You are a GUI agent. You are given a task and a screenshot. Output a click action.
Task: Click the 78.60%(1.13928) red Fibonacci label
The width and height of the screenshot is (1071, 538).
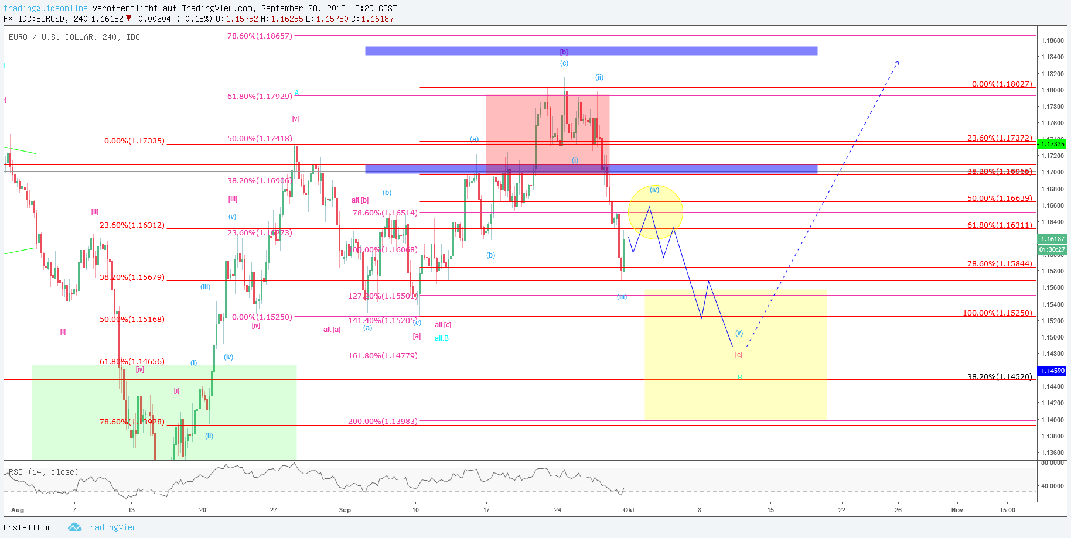[x=132, y=422]
